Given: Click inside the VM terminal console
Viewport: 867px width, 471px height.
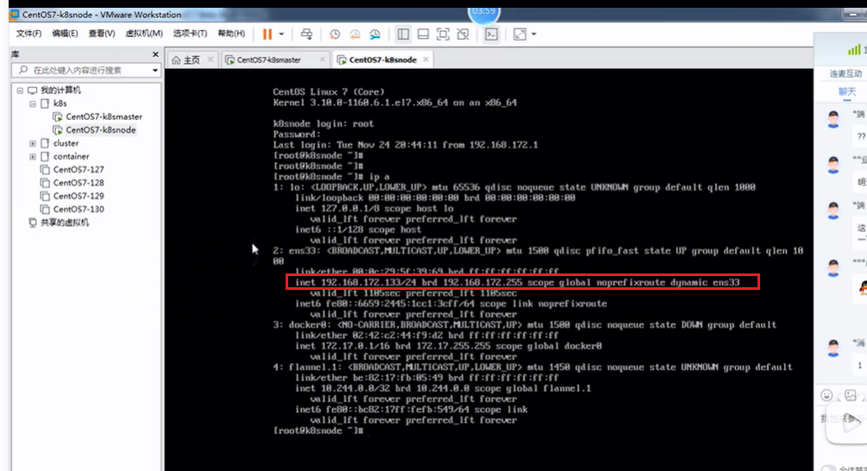Looking at the screenshot, I should tap(489, 270).
